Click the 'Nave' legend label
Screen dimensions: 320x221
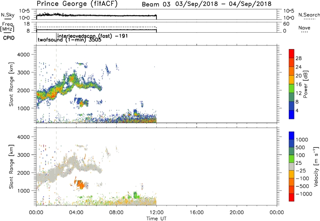pos(304,28)
